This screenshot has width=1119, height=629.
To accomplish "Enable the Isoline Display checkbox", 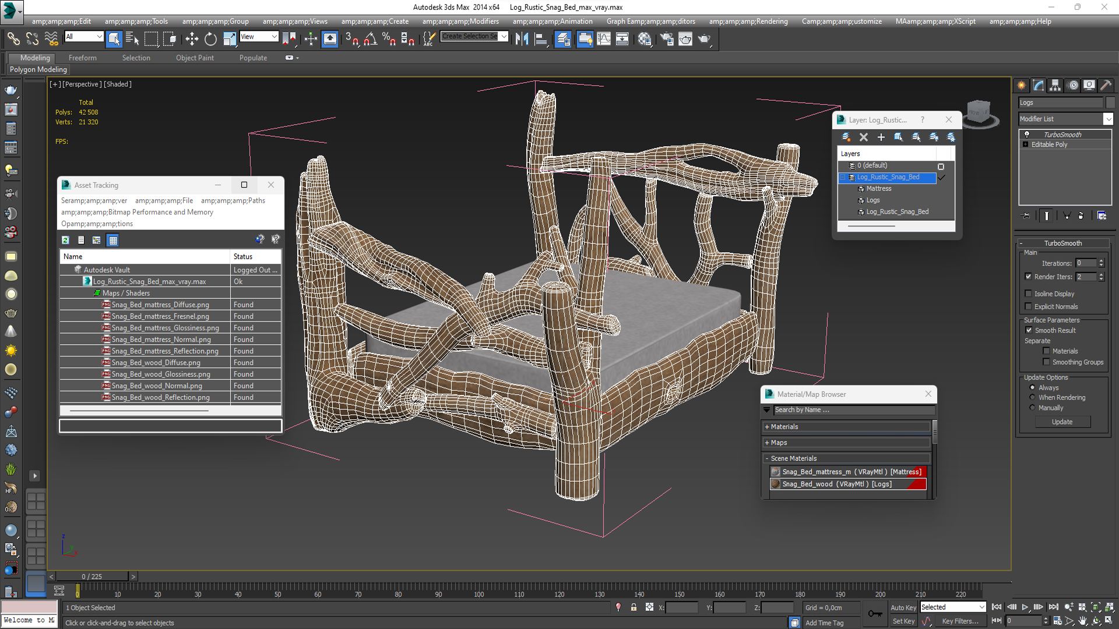I will point(1028,294).
